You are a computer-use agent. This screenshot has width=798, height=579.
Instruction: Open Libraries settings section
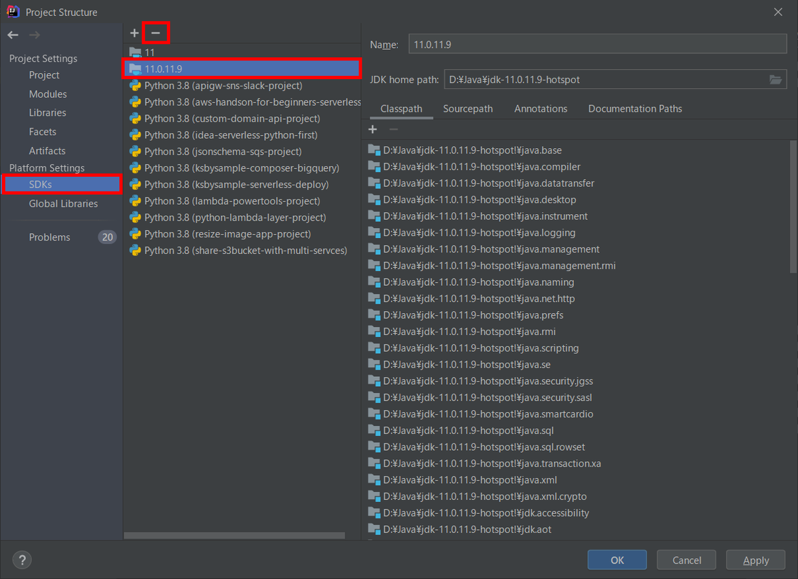pyautogui.click(x=47, y=113)
